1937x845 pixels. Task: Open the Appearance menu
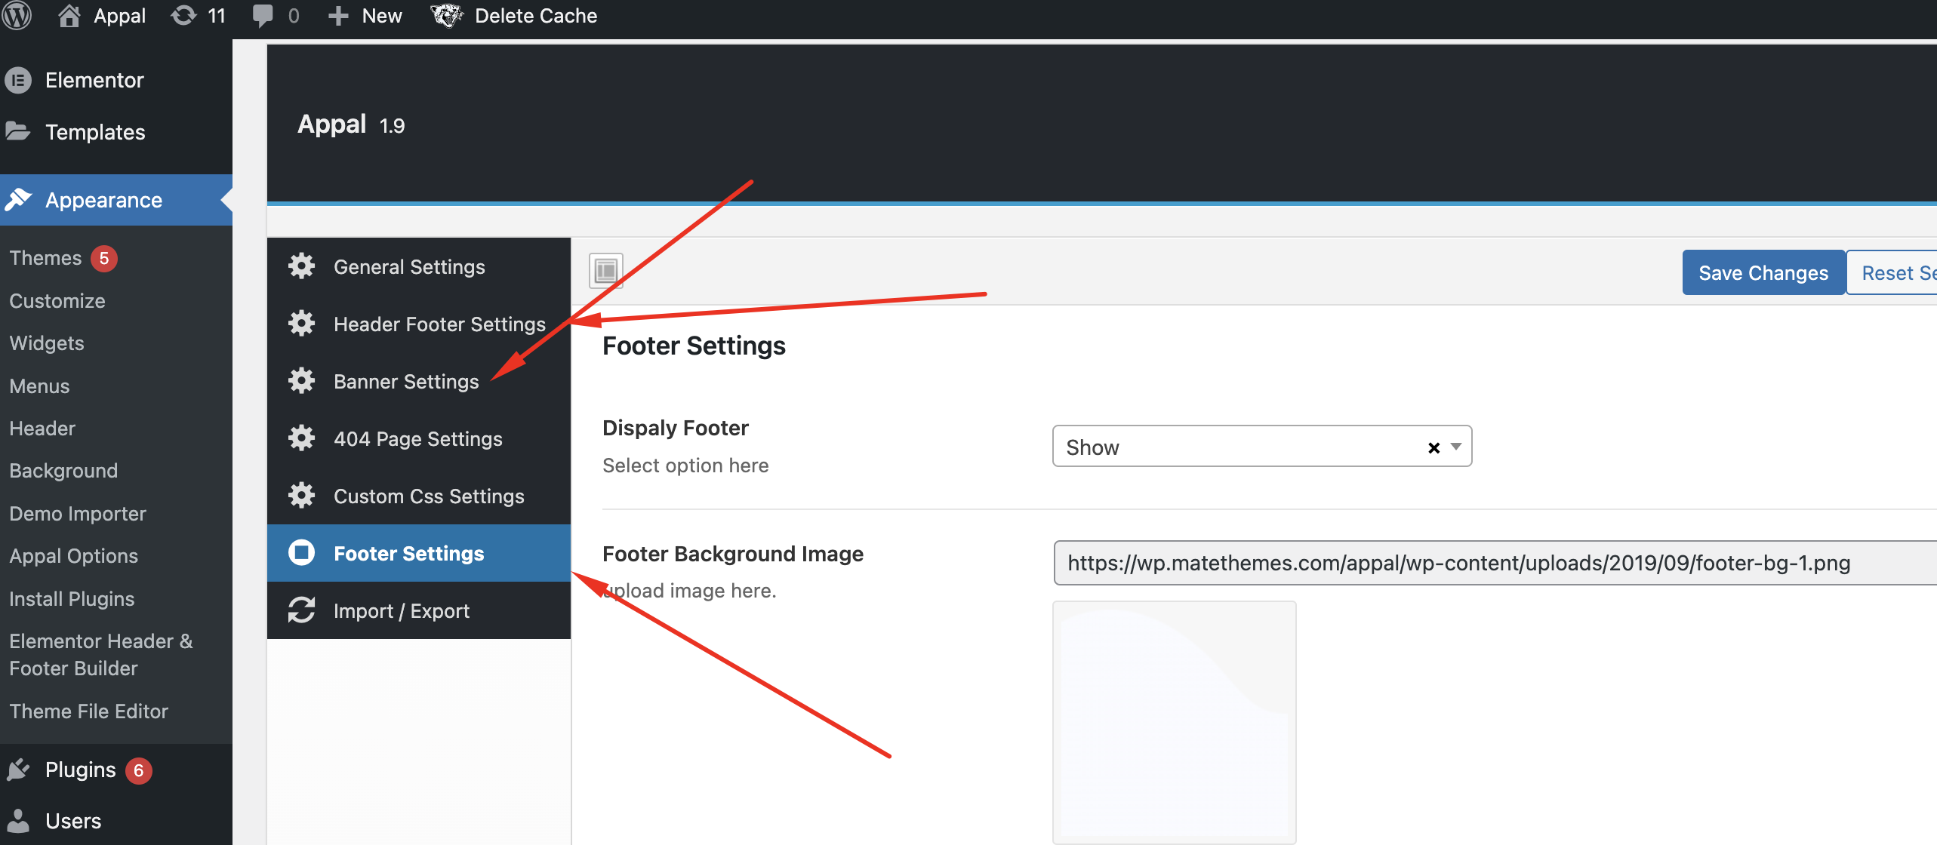(x=116, y=199)
